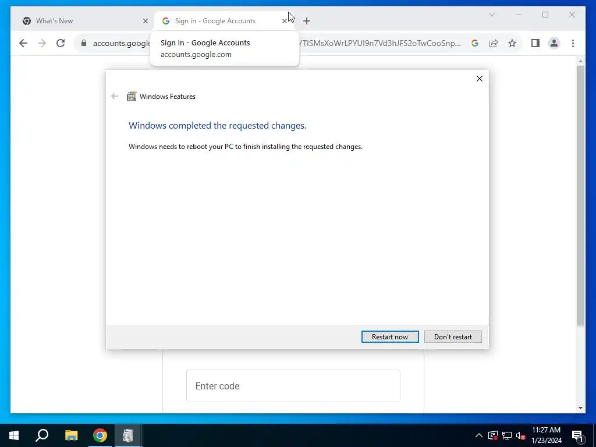Click the Restart now button
Viewport: 596px width, 447px height.
pos(390,337)
